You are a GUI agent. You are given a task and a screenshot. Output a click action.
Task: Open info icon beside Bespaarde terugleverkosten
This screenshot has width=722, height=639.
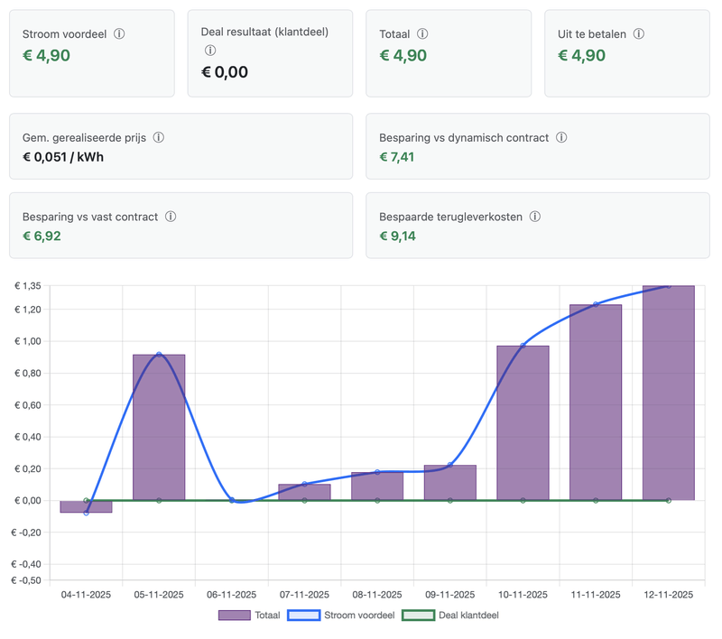pyautogui.click(x=535, y=217)
